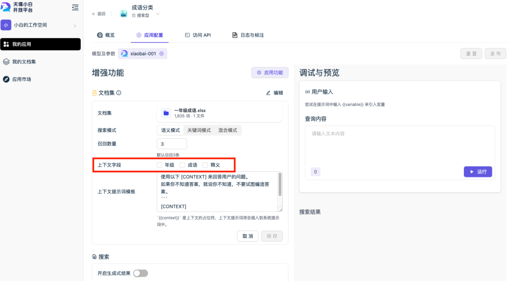Select 语义模式 search mode

click(170, 130)
